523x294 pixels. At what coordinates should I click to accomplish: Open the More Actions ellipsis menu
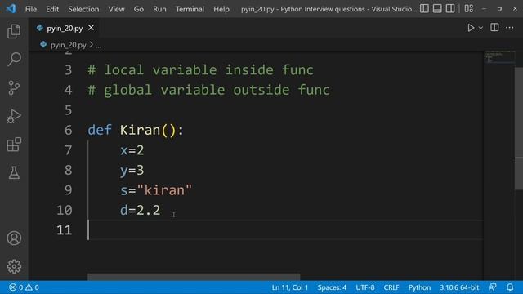(510, 28)
